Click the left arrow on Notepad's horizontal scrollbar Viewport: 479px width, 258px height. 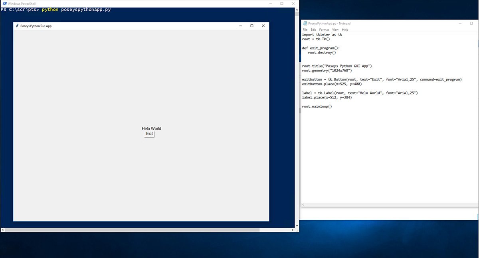[303, 205]
